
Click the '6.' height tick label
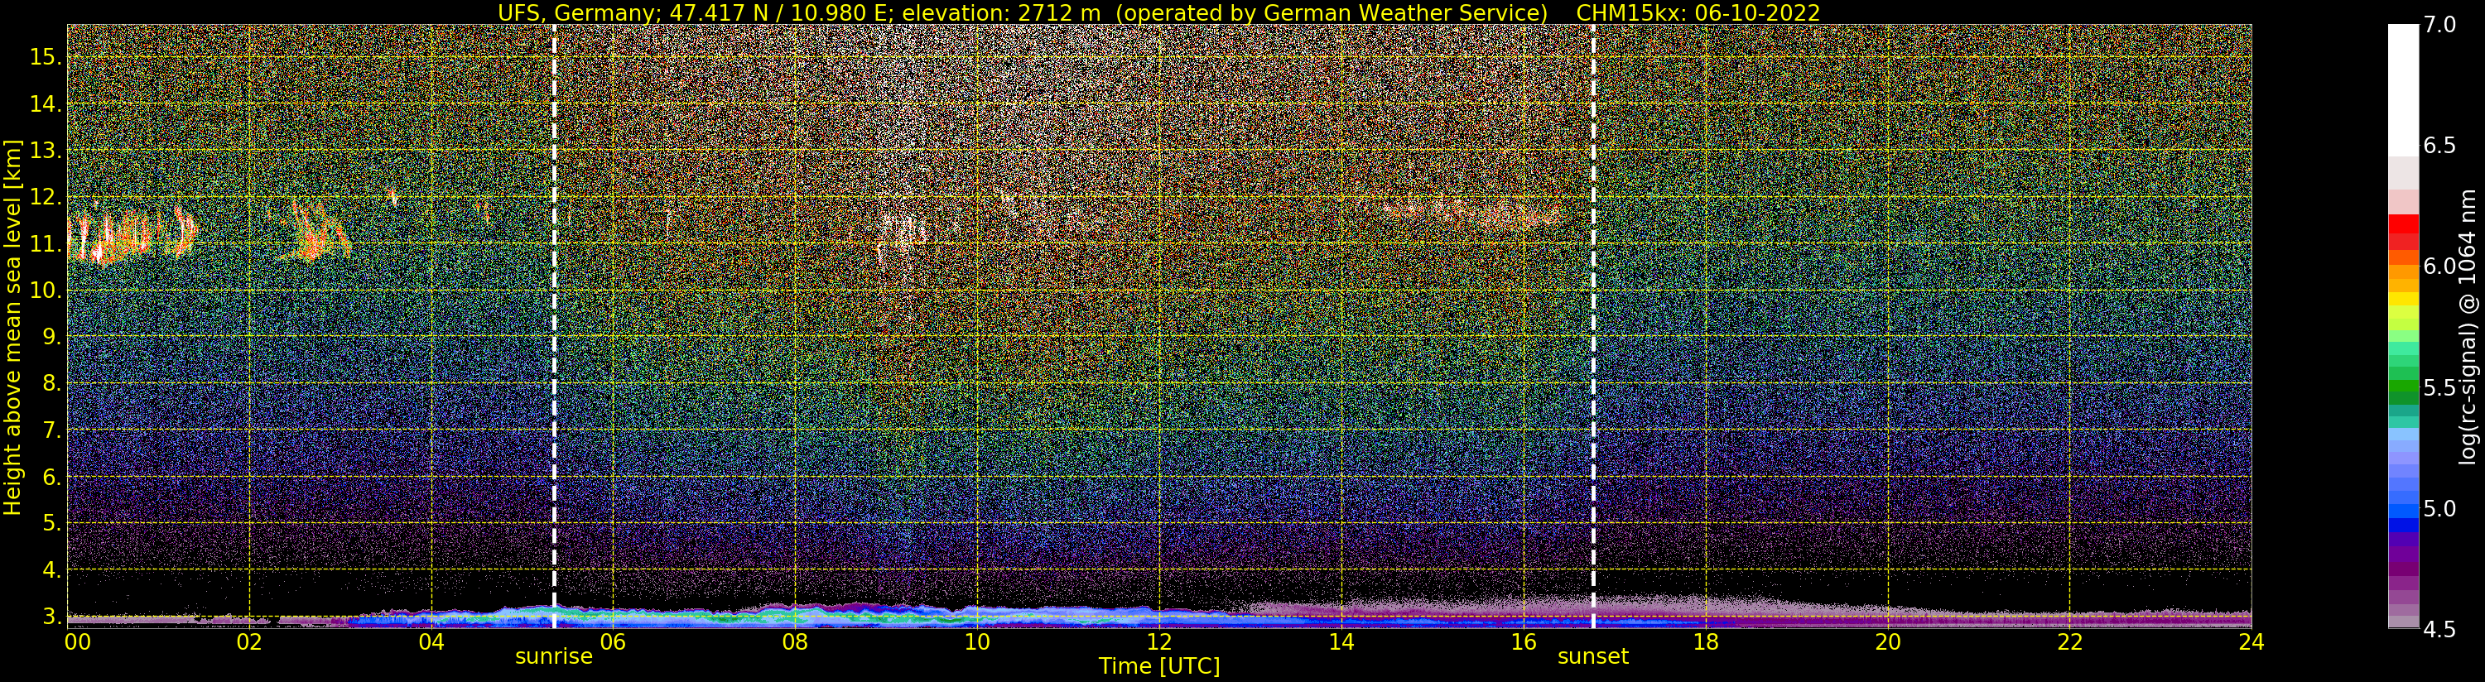coord(51,477)
